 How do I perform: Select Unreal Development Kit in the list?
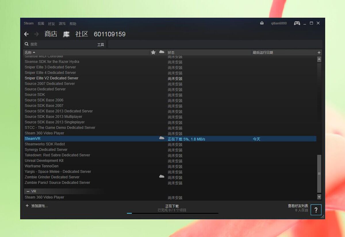pos(44,161)
